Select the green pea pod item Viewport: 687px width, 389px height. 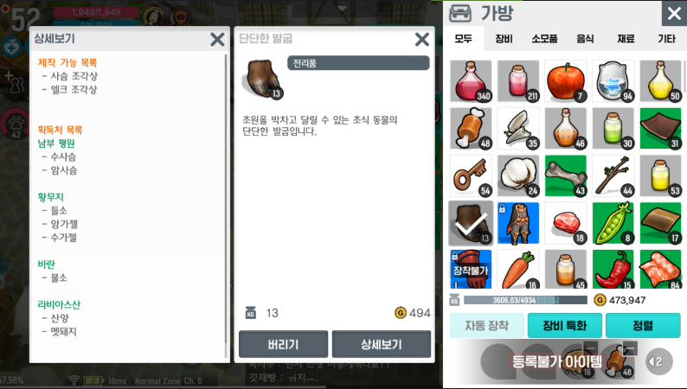tap(613, 223)
